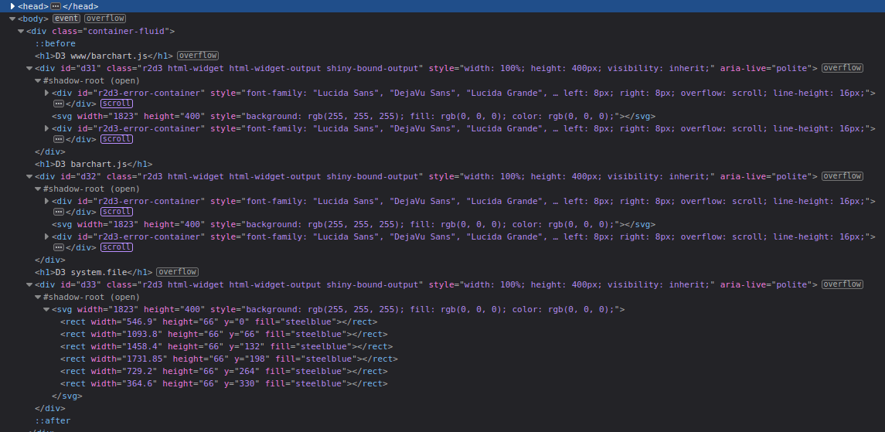Select the h1 D3 system.file row
The image size is (885, 432).
tap(94, 272)
